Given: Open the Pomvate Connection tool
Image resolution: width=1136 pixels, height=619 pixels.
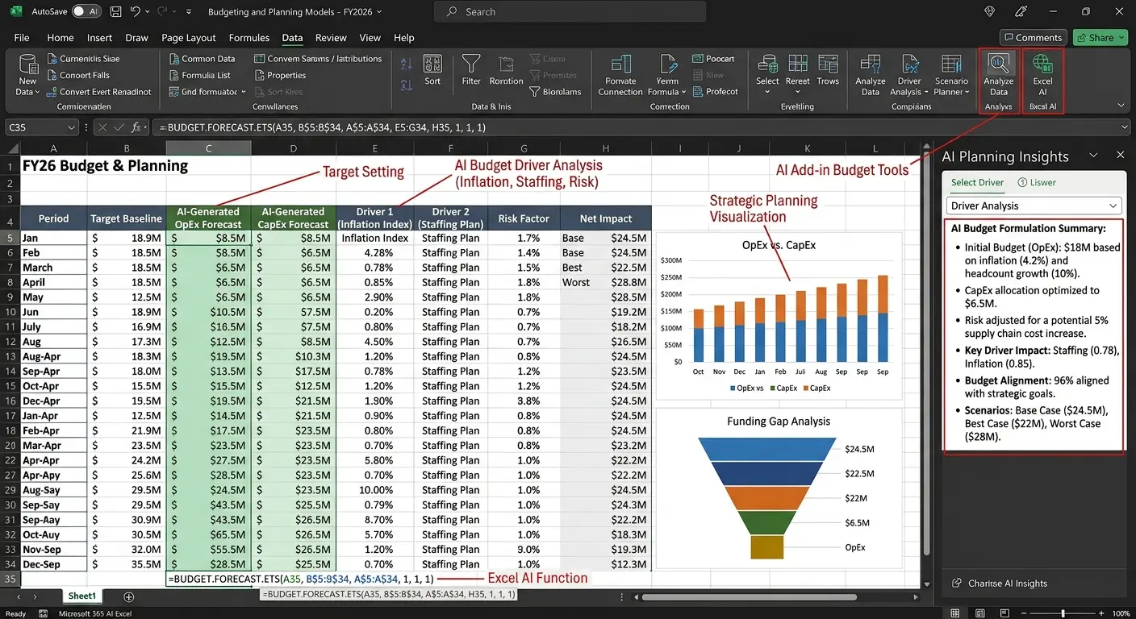Looking at the screenshot, I should (x=620, y=75).
